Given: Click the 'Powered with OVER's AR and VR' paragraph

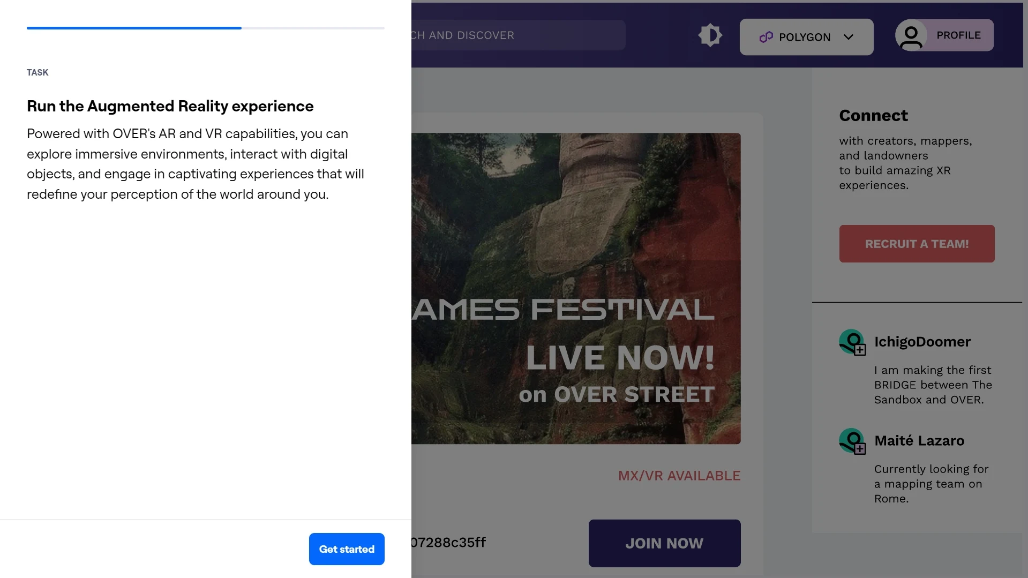Looking at the screenshot, I should coord(196,164).
